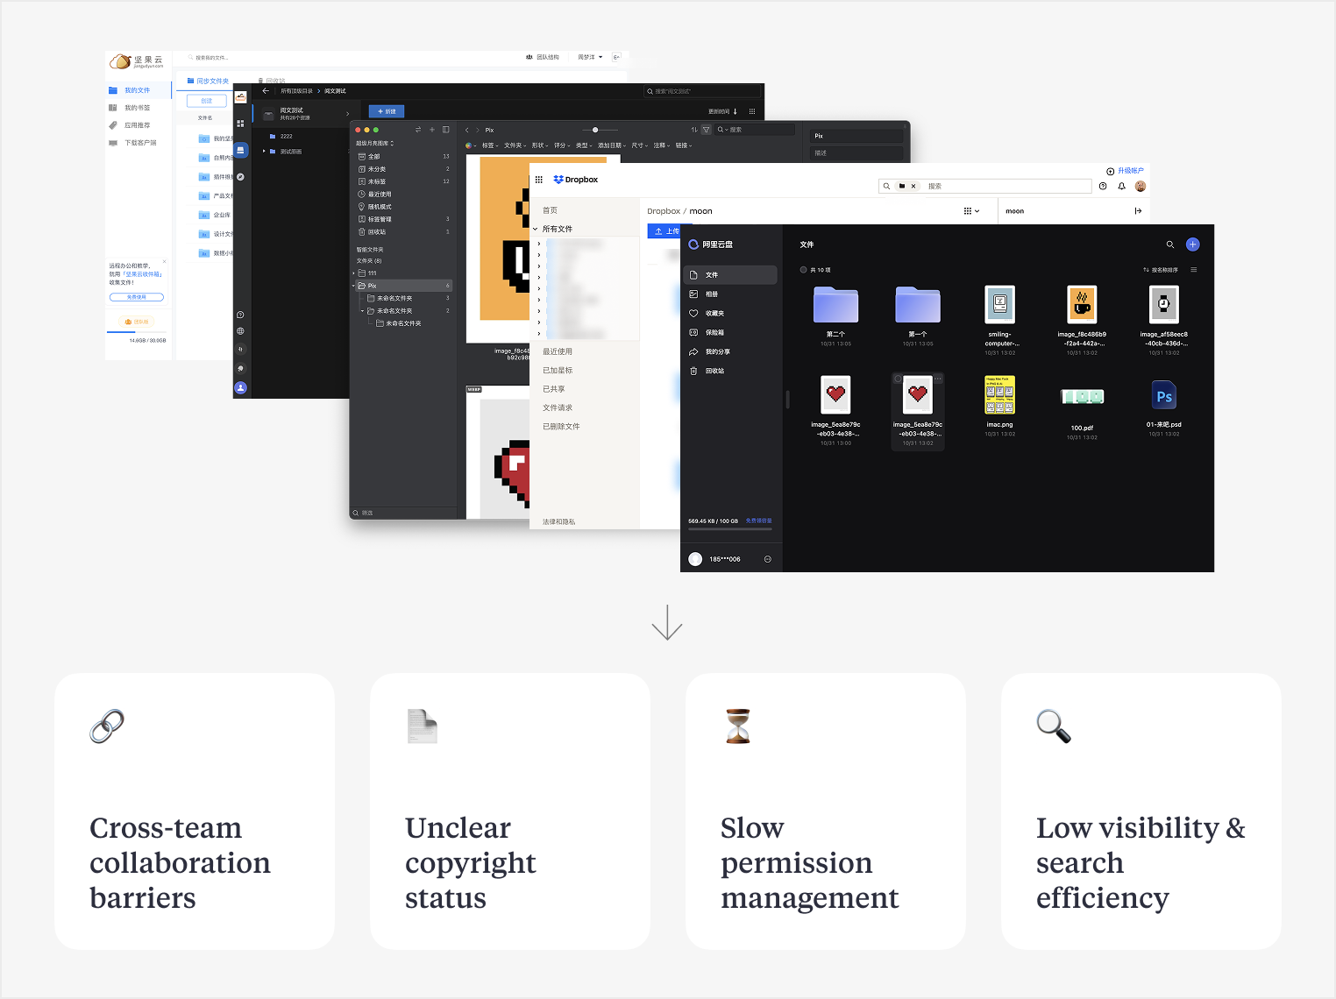The width and height of the screenshot is (1336, 999).
Task: Open 最近使用 in the Dropbox sidebar
Action: [557, 351]
